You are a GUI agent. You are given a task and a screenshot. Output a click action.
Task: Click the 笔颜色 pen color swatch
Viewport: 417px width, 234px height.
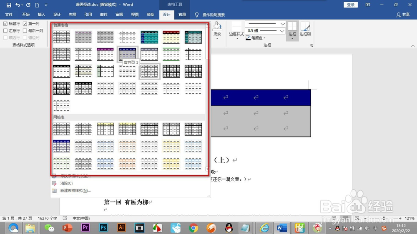click(248, 38)
